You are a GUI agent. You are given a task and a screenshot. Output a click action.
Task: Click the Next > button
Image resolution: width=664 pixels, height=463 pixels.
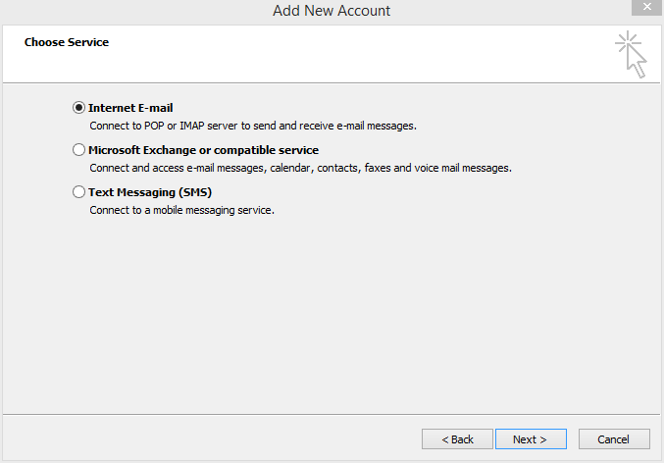(x=531, y=438)
